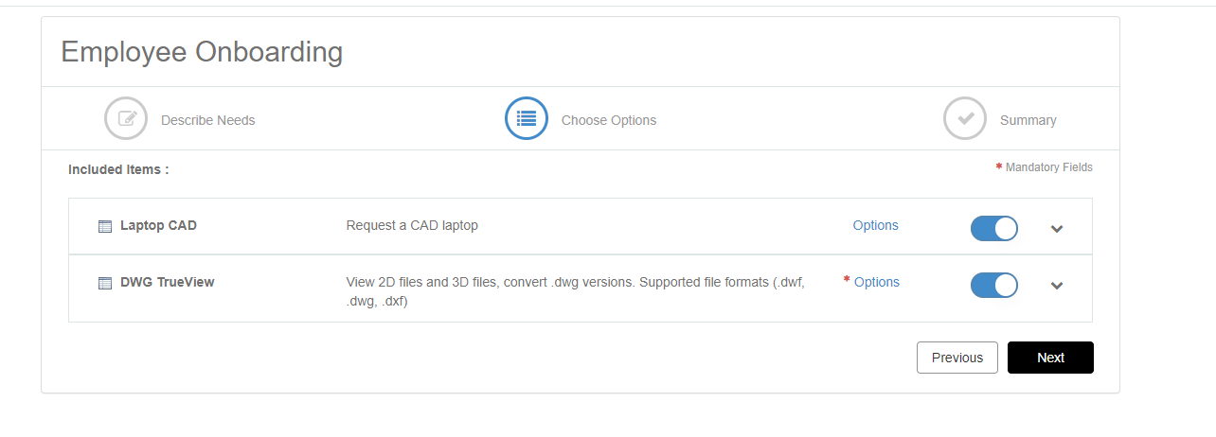Open mandatory Options link for DWG TrueView

876,282
